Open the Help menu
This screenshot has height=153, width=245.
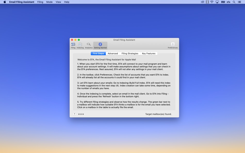pos(67,2)
